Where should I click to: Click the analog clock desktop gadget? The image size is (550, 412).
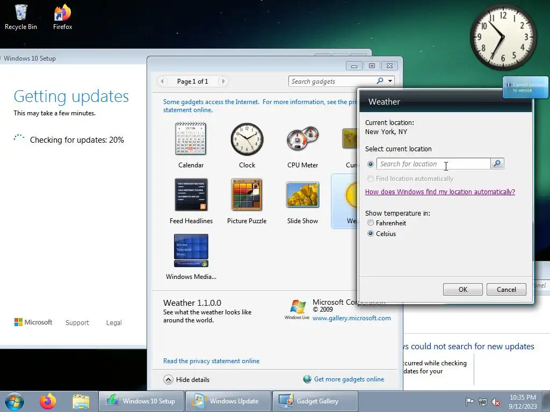pos(503,37)
